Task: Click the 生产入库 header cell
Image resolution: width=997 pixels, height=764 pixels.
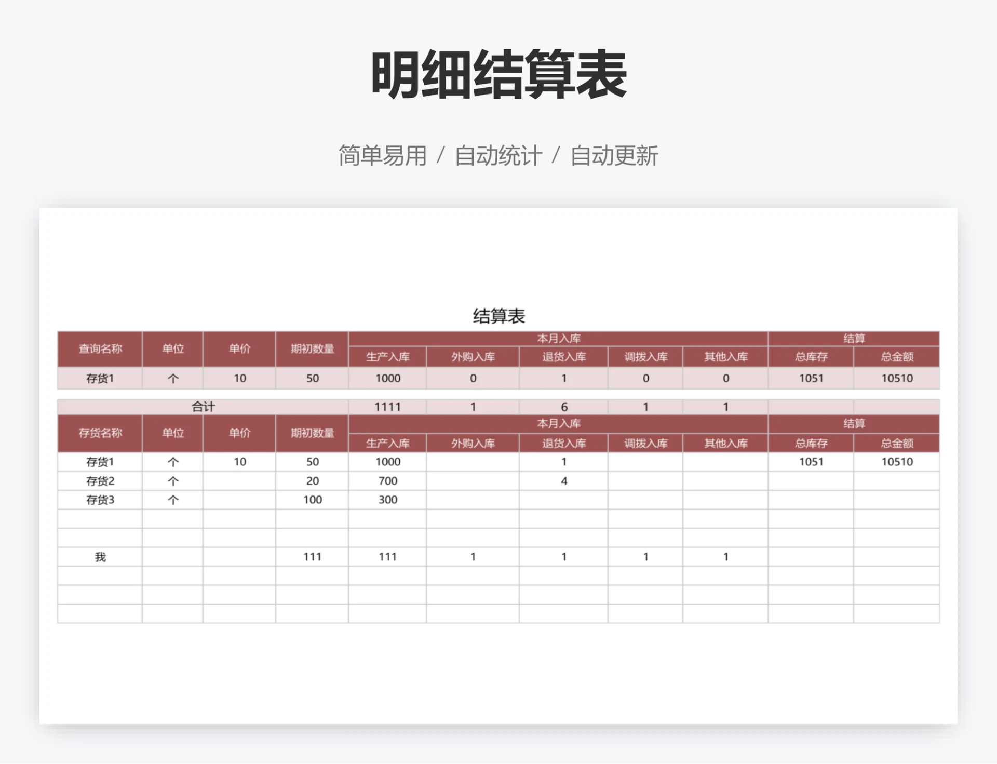Action: tap(388, 357)
